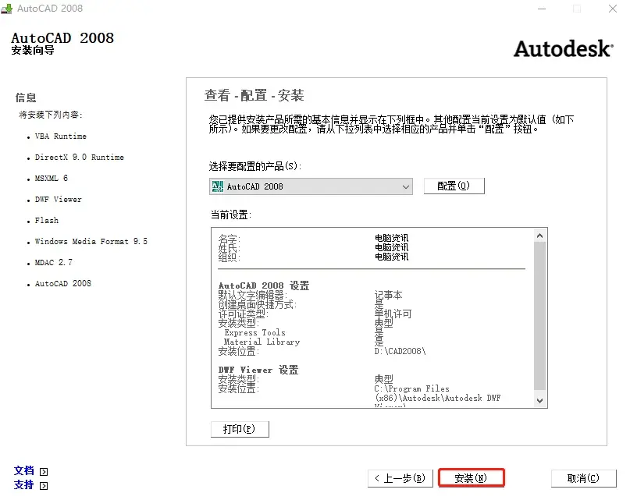Select MSXML 6 in info list
The image size is (630, 500).
point(51,178)
